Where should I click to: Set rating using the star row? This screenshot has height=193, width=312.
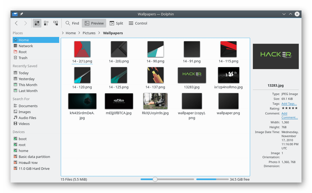pos(290,108)
